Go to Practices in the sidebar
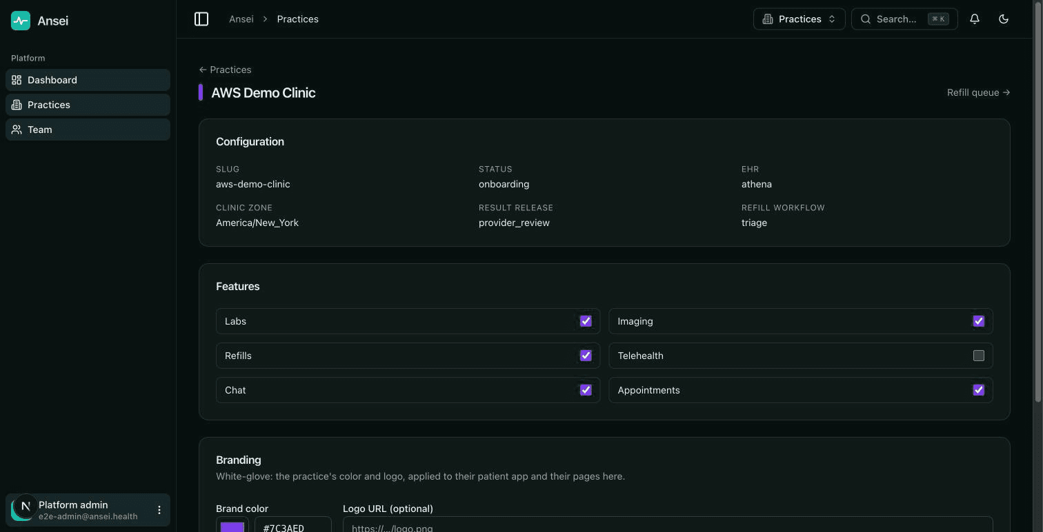Viewport: 1043px width, 532px height. 88,105
